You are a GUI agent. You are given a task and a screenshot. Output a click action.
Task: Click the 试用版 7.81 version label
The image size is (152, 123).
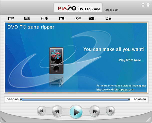pos(112,10)
